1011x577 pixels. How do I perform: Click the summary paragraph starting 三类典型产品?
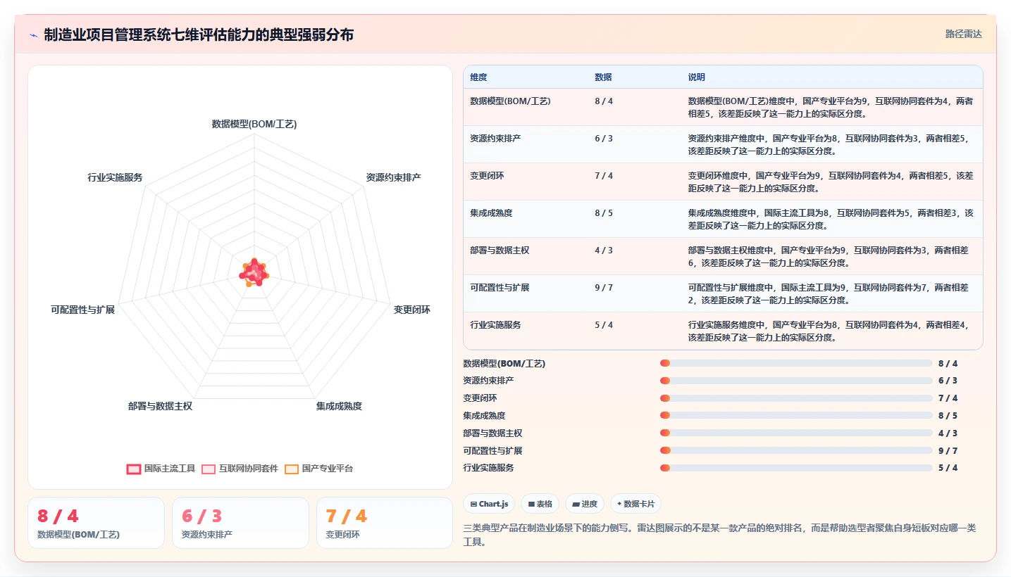pyautogui.click(x=719, y=535)
